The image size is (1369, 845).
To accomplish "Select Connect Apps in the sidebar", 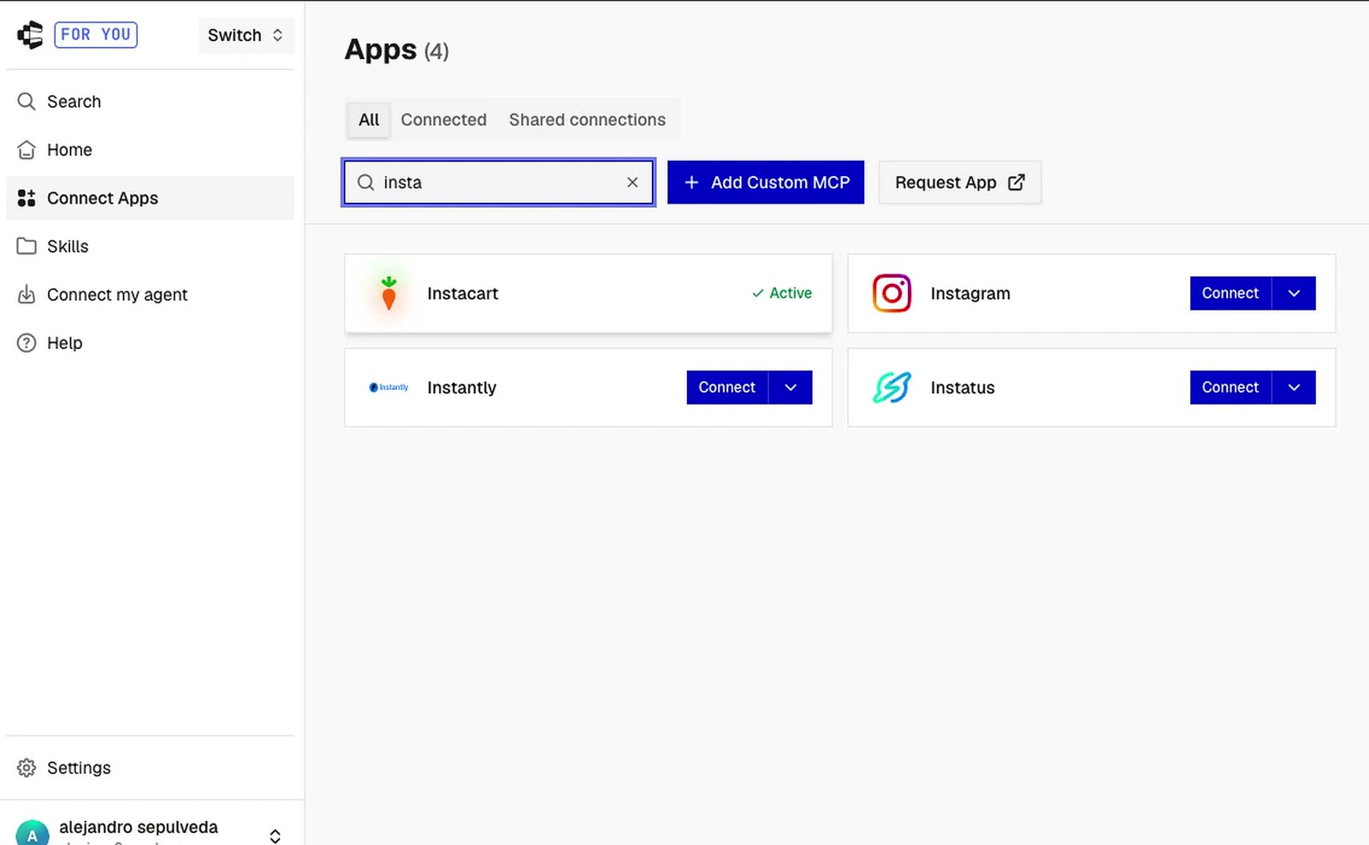I will coord(150,198).
